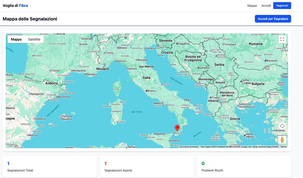Select the Segnalazioni Totali stat card
The width and height of the screenshot is (303, 178).
[50, 167]
